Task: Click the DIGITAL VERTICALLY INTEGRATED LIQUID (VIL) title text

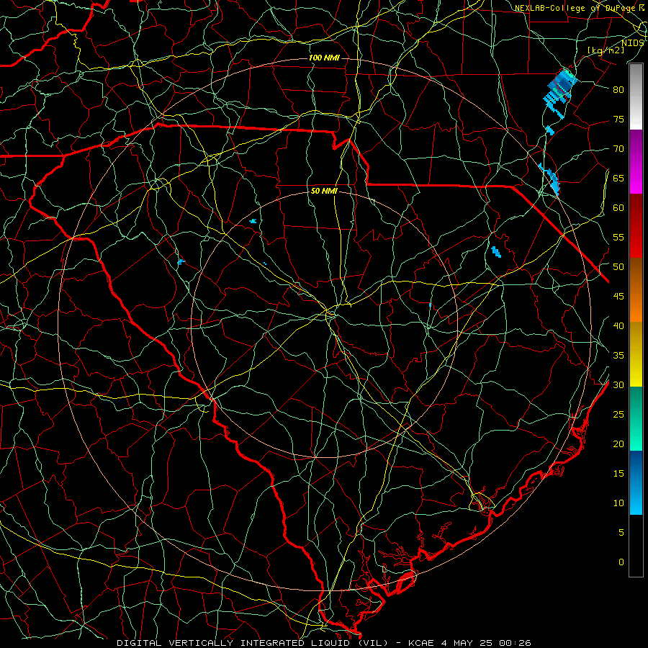Action: click(x=253, y=643)
